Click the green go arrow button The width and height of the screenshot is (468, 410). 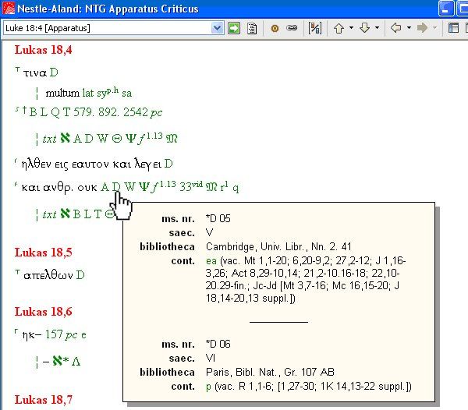coord(234,28)
